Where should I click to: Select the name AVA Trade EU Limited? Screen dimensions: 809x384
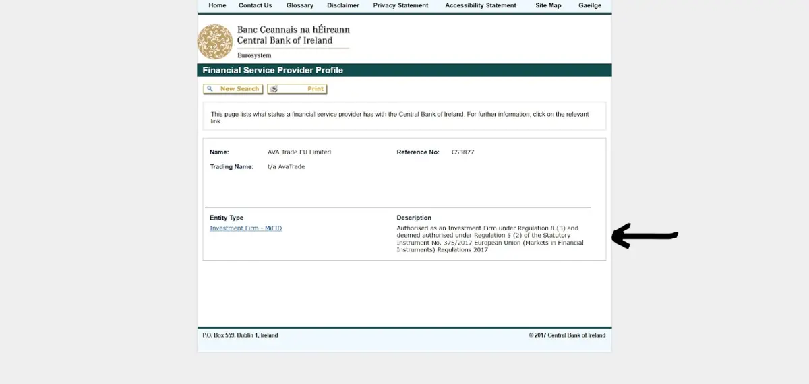[x=299, y=152]
